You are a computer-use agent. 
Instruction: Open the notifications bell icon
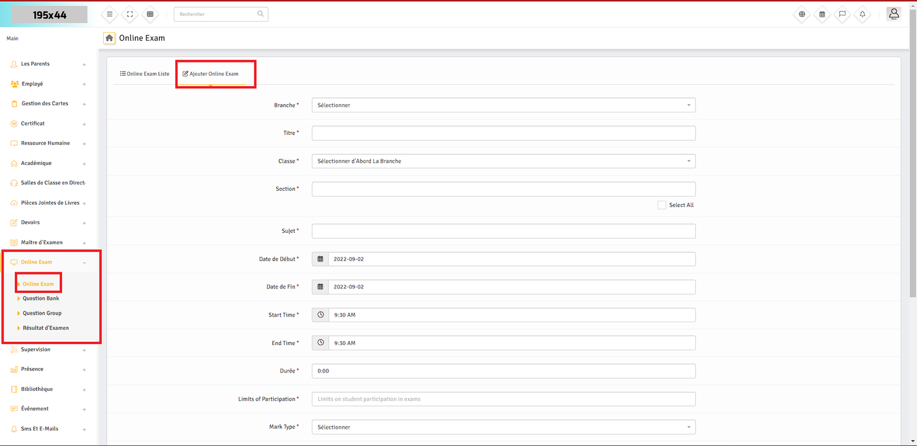[862, 14]
